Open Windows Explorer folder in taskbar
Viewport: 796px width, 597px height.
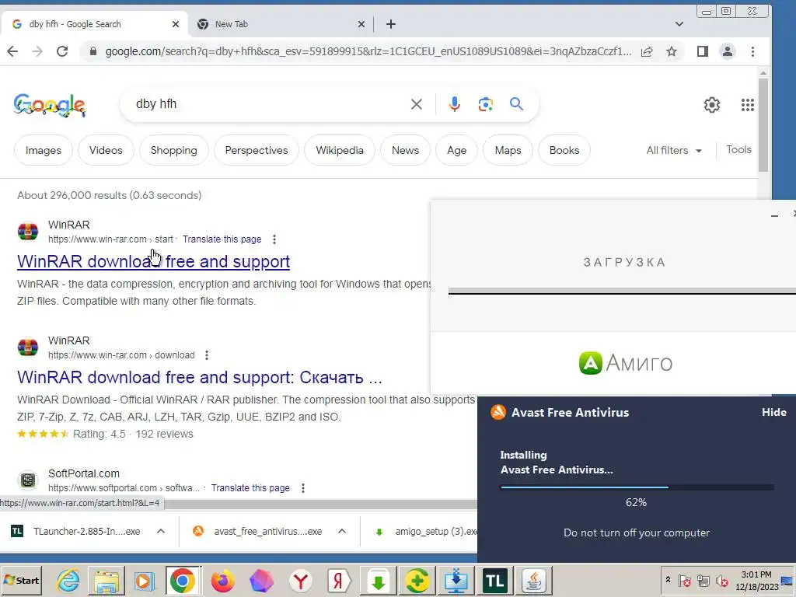[x=106, y=580]
